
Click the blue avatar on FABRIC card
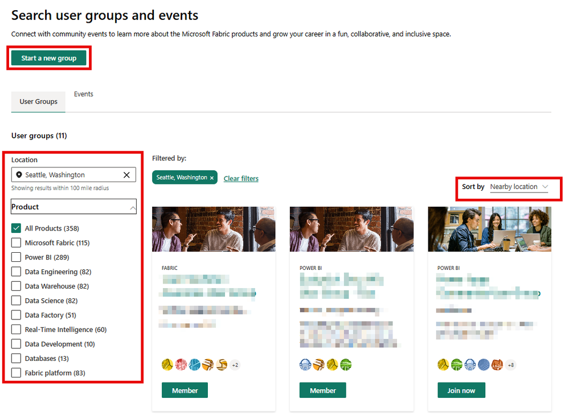click(x=194, y=364)
